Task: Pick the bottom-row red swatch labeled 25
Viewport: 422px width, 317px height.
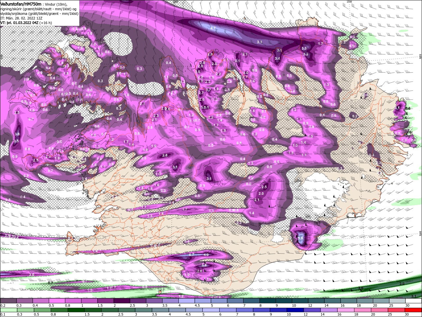Action: (397, 310)
